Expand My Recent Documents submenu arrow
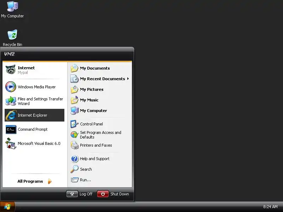The image size is (283, 212). pos(128,78)
